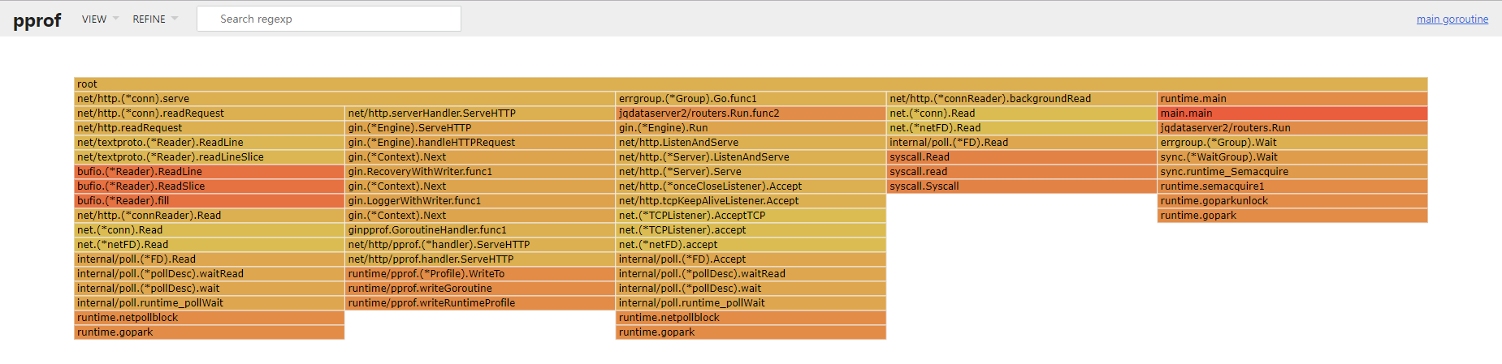Image resolution: width=1502 pixels, height=364 pixels.
Task: Select net/http.(*Server).ListenAndServe frame
Action: pyautogui.click(x=751, y=157)
